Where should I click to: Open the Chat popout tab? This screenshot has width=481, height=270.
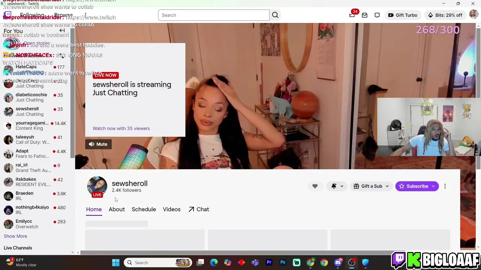tap(198, 209)
